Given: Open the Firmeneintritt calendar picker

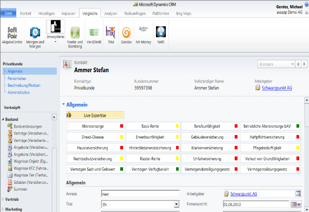Looking at the screenshot, I should coord(296,204).
